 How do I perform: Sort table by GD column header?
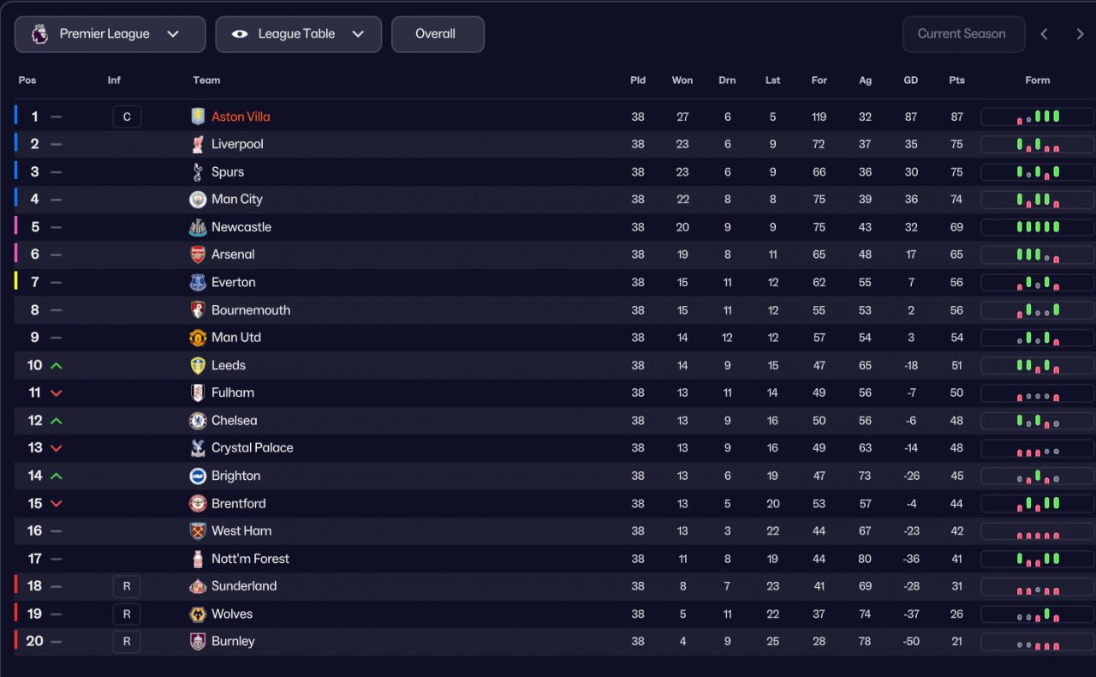coord(910,81)
